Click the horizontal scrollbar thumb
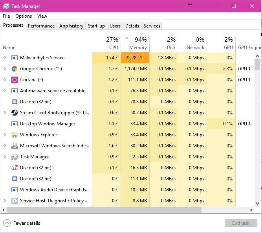 (104, 210)
